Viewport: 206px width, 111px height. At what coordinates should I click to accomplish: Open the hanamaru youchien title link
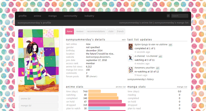(x=144, y=68)
